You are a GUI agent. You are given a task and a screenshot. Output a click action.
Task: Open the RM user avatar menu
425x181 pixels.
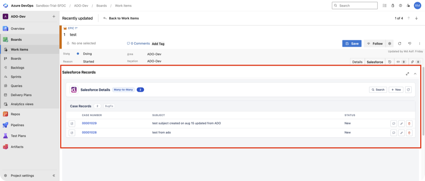418,6
